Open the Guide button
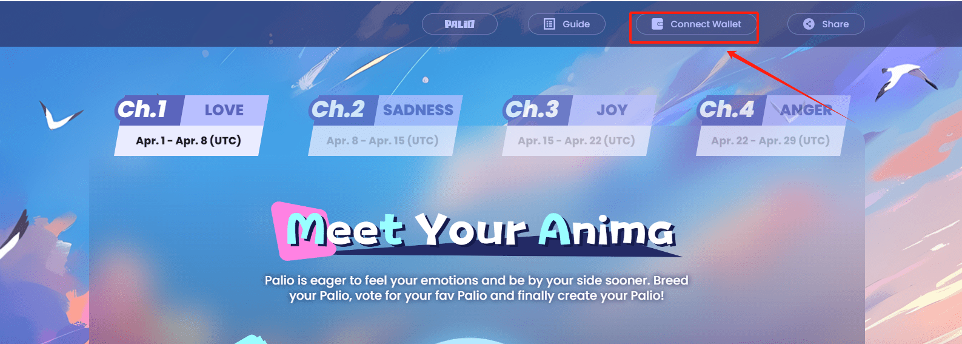 pos(567,24)
